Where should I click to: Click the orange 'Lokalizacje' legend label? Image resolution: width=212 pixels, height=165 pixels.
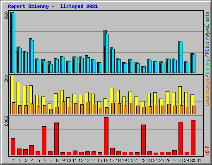(x=207, y=92)
